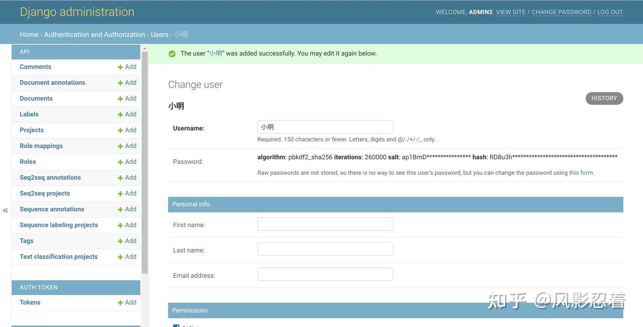Click the Log Out link
Image resolution: width=643 pixels, height=327 pixels.
click(x=610, y=12)
